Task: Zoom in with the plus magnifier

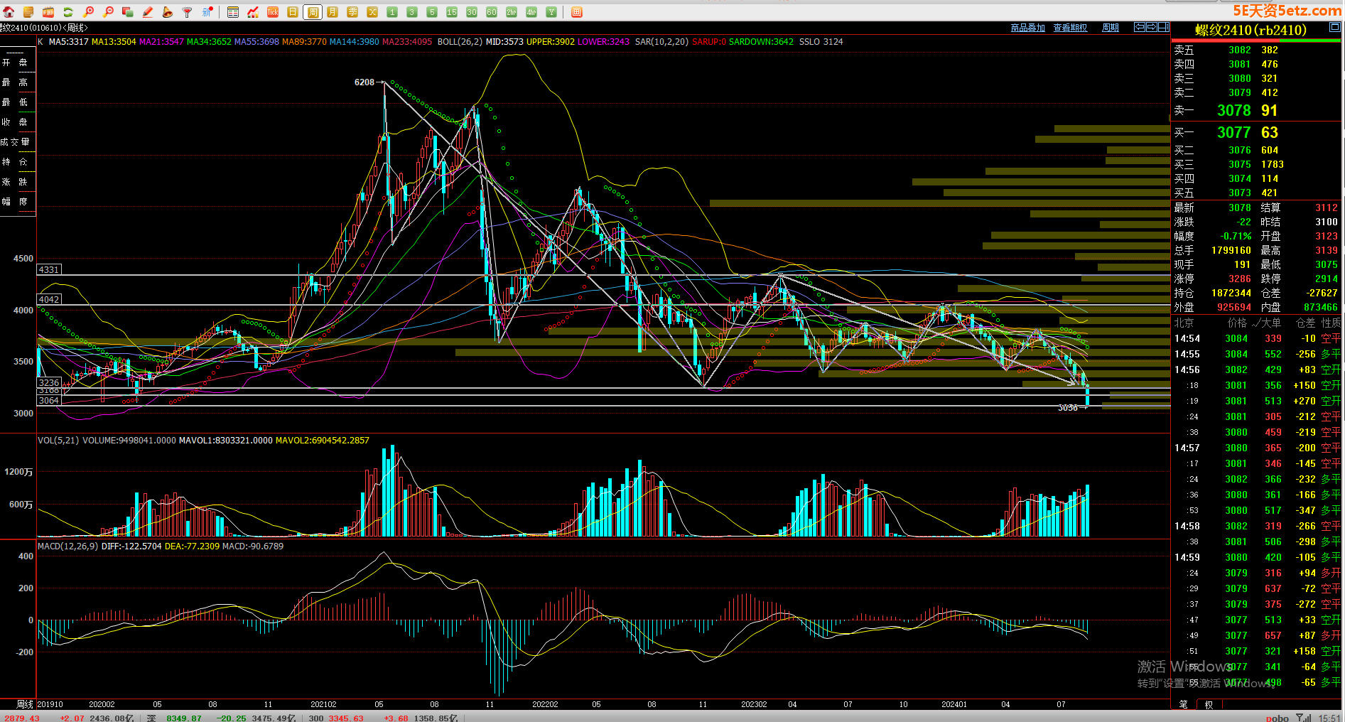Action: [x=88, y=12]
